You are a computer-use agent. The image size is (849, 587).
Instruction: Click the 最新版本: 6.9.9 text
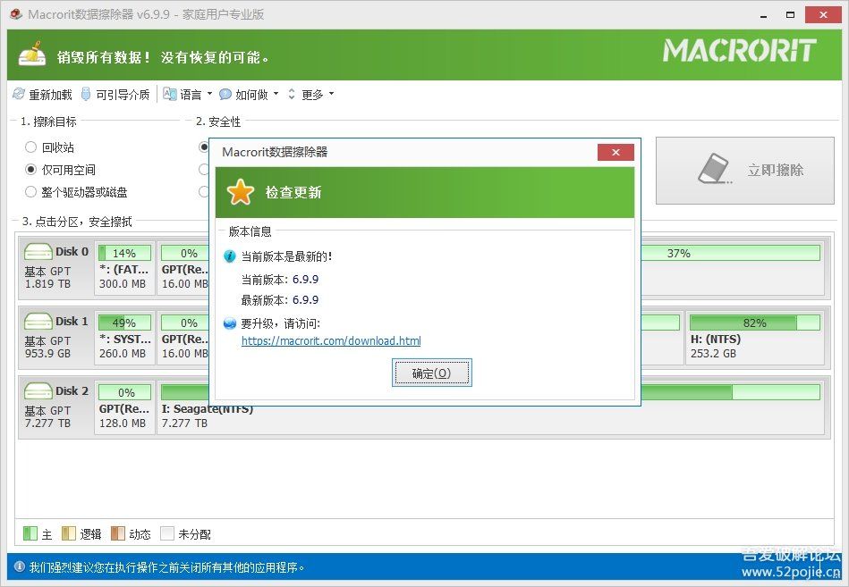tap(280, 300)
